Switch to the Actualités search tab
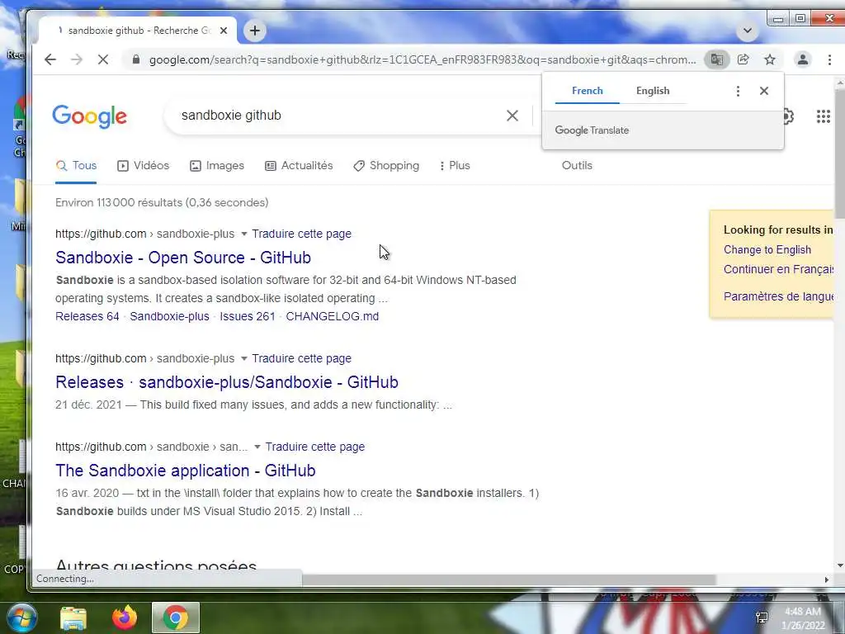The width and height of the screenshot is (845, 634). (299, 165)
